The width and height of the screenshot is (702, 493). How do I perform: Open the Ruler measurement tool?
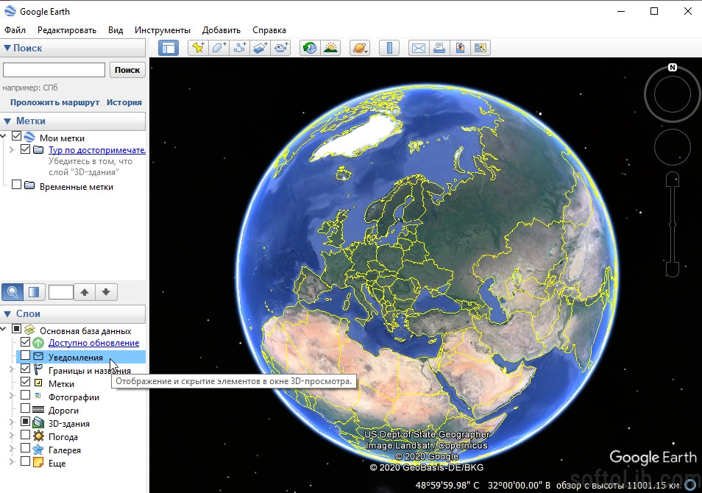click(x=389, y=48)
